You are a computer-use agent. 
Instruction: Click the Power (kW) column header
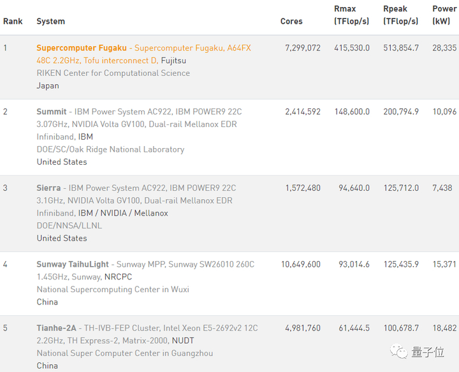point(444,15)
